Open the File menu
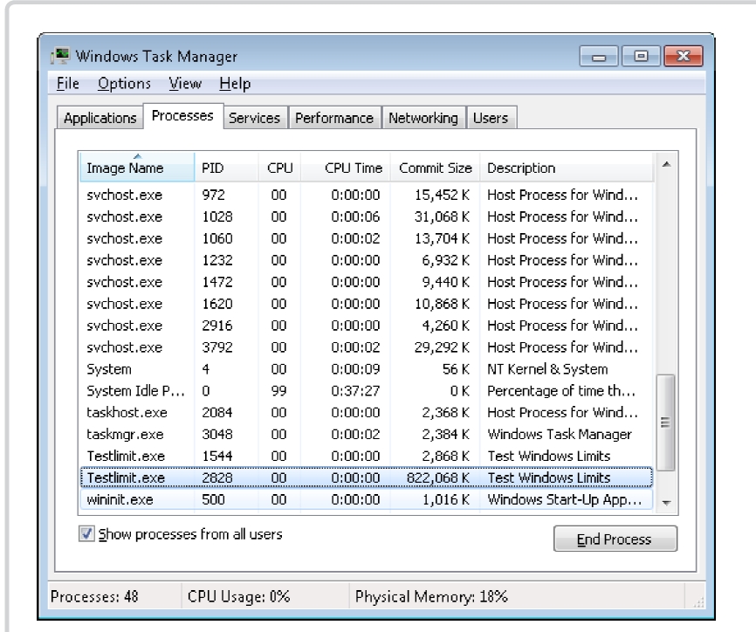This screenshot has width=756, height=632. click(x=67, y=84)
